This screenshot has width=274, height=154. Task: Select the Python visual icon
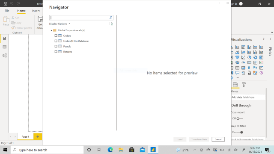point(255,68)
